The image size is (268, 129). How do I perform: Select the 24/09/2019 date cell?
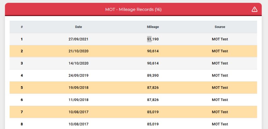tap(79, 76)
